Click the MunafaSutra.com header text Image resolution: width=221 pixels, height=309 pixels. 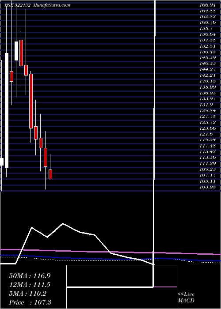(51, 5)
